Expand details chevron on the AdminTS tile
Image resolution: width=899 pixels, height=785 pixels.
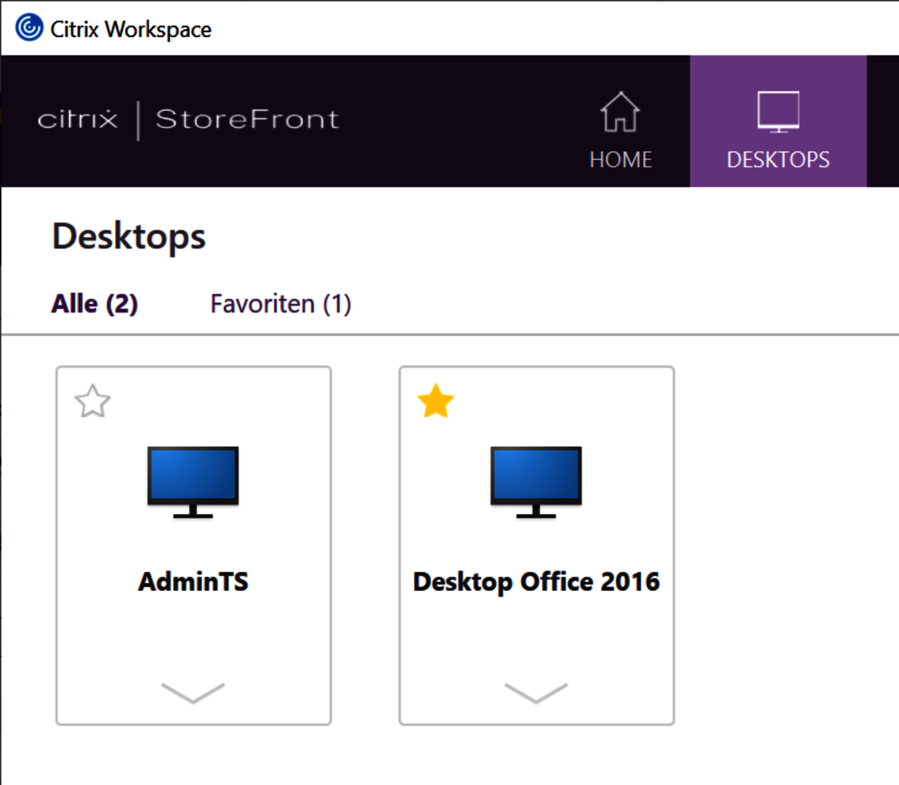[x=193, y=693]
